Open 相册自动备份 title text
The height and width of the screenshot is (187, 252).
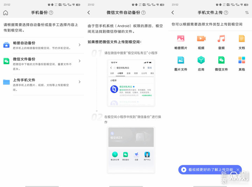[x=24, y=43]
